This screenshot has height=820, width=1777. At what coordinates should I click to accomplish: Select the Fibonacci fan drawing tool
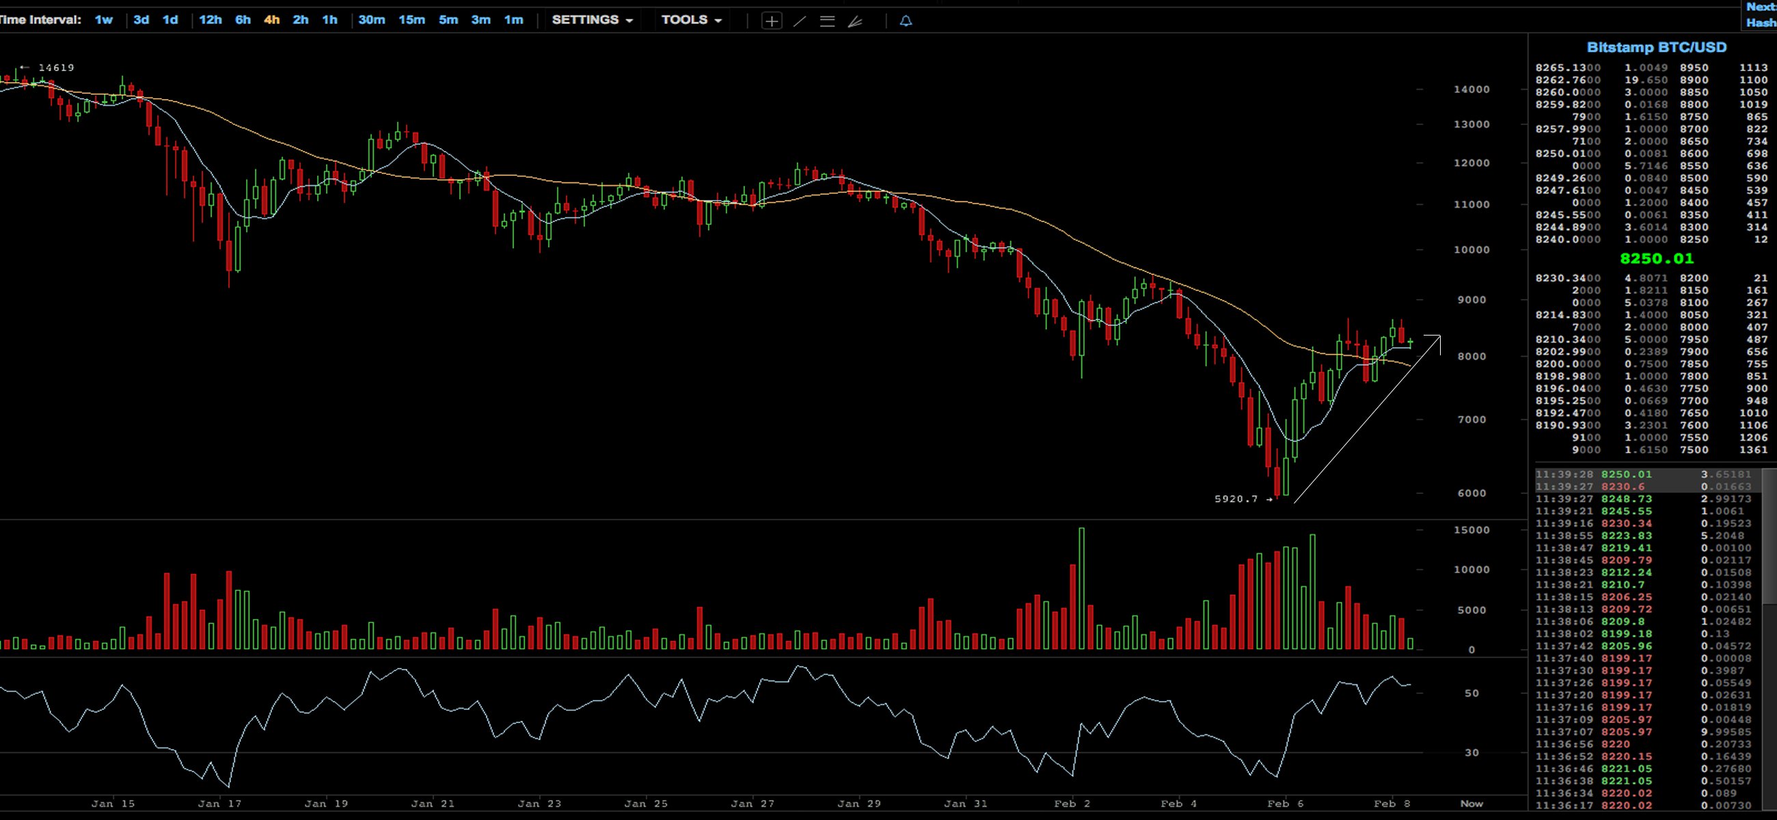856,20
